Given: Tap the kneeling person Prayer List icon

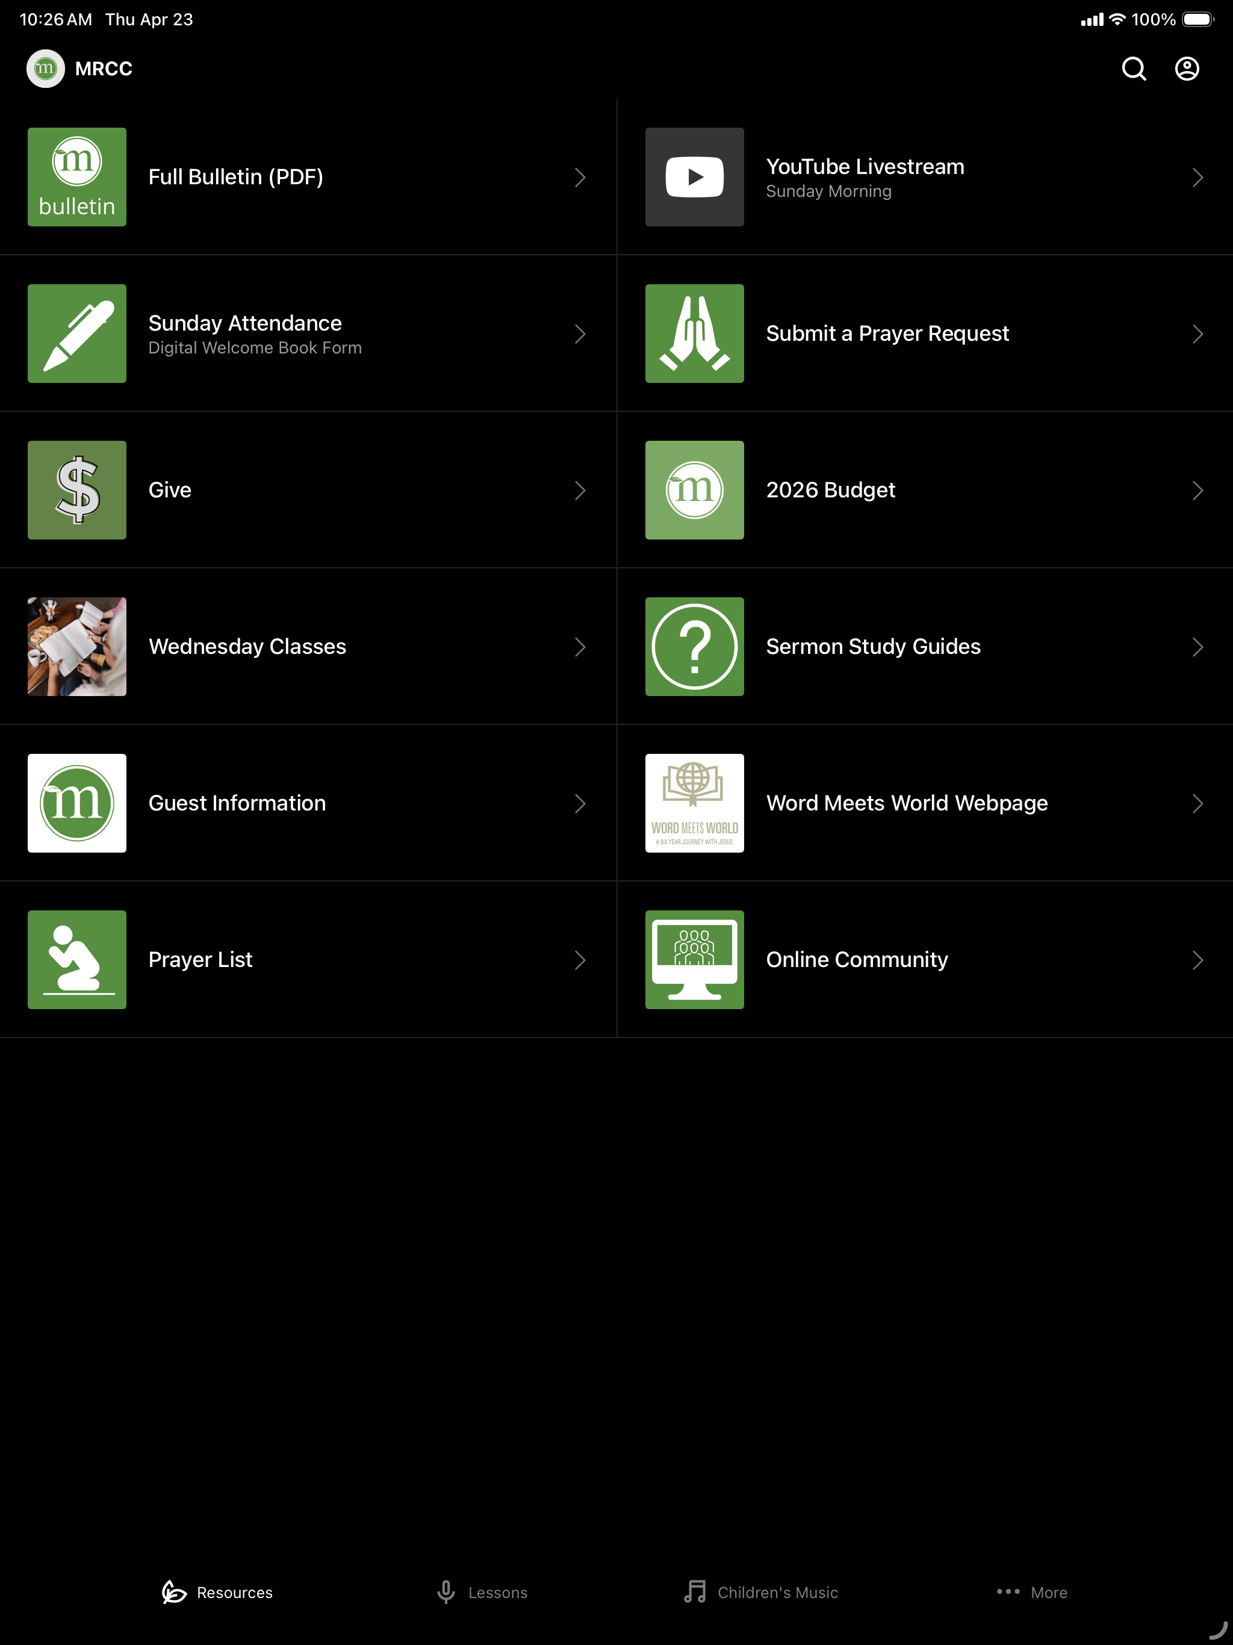Looking at the screenshot, I should (76, 959).
